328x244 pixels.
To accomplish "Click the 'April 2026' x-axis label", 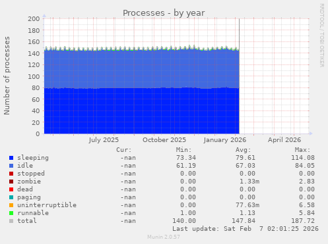I will coord(284,140).
